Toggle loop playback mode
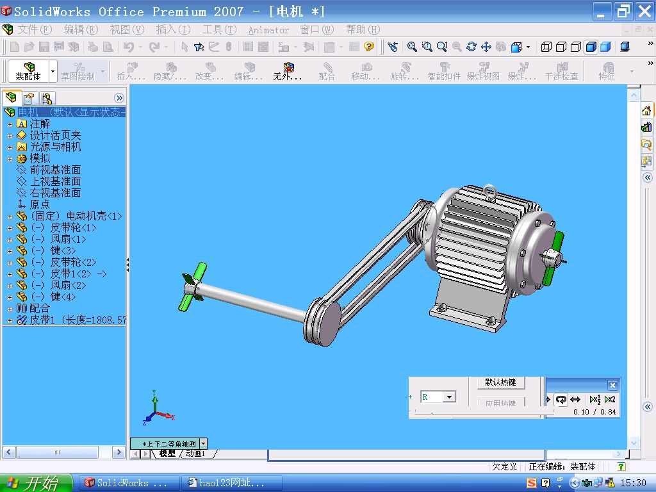This screenshot has width=656, height=492. [x=561, y=399]
